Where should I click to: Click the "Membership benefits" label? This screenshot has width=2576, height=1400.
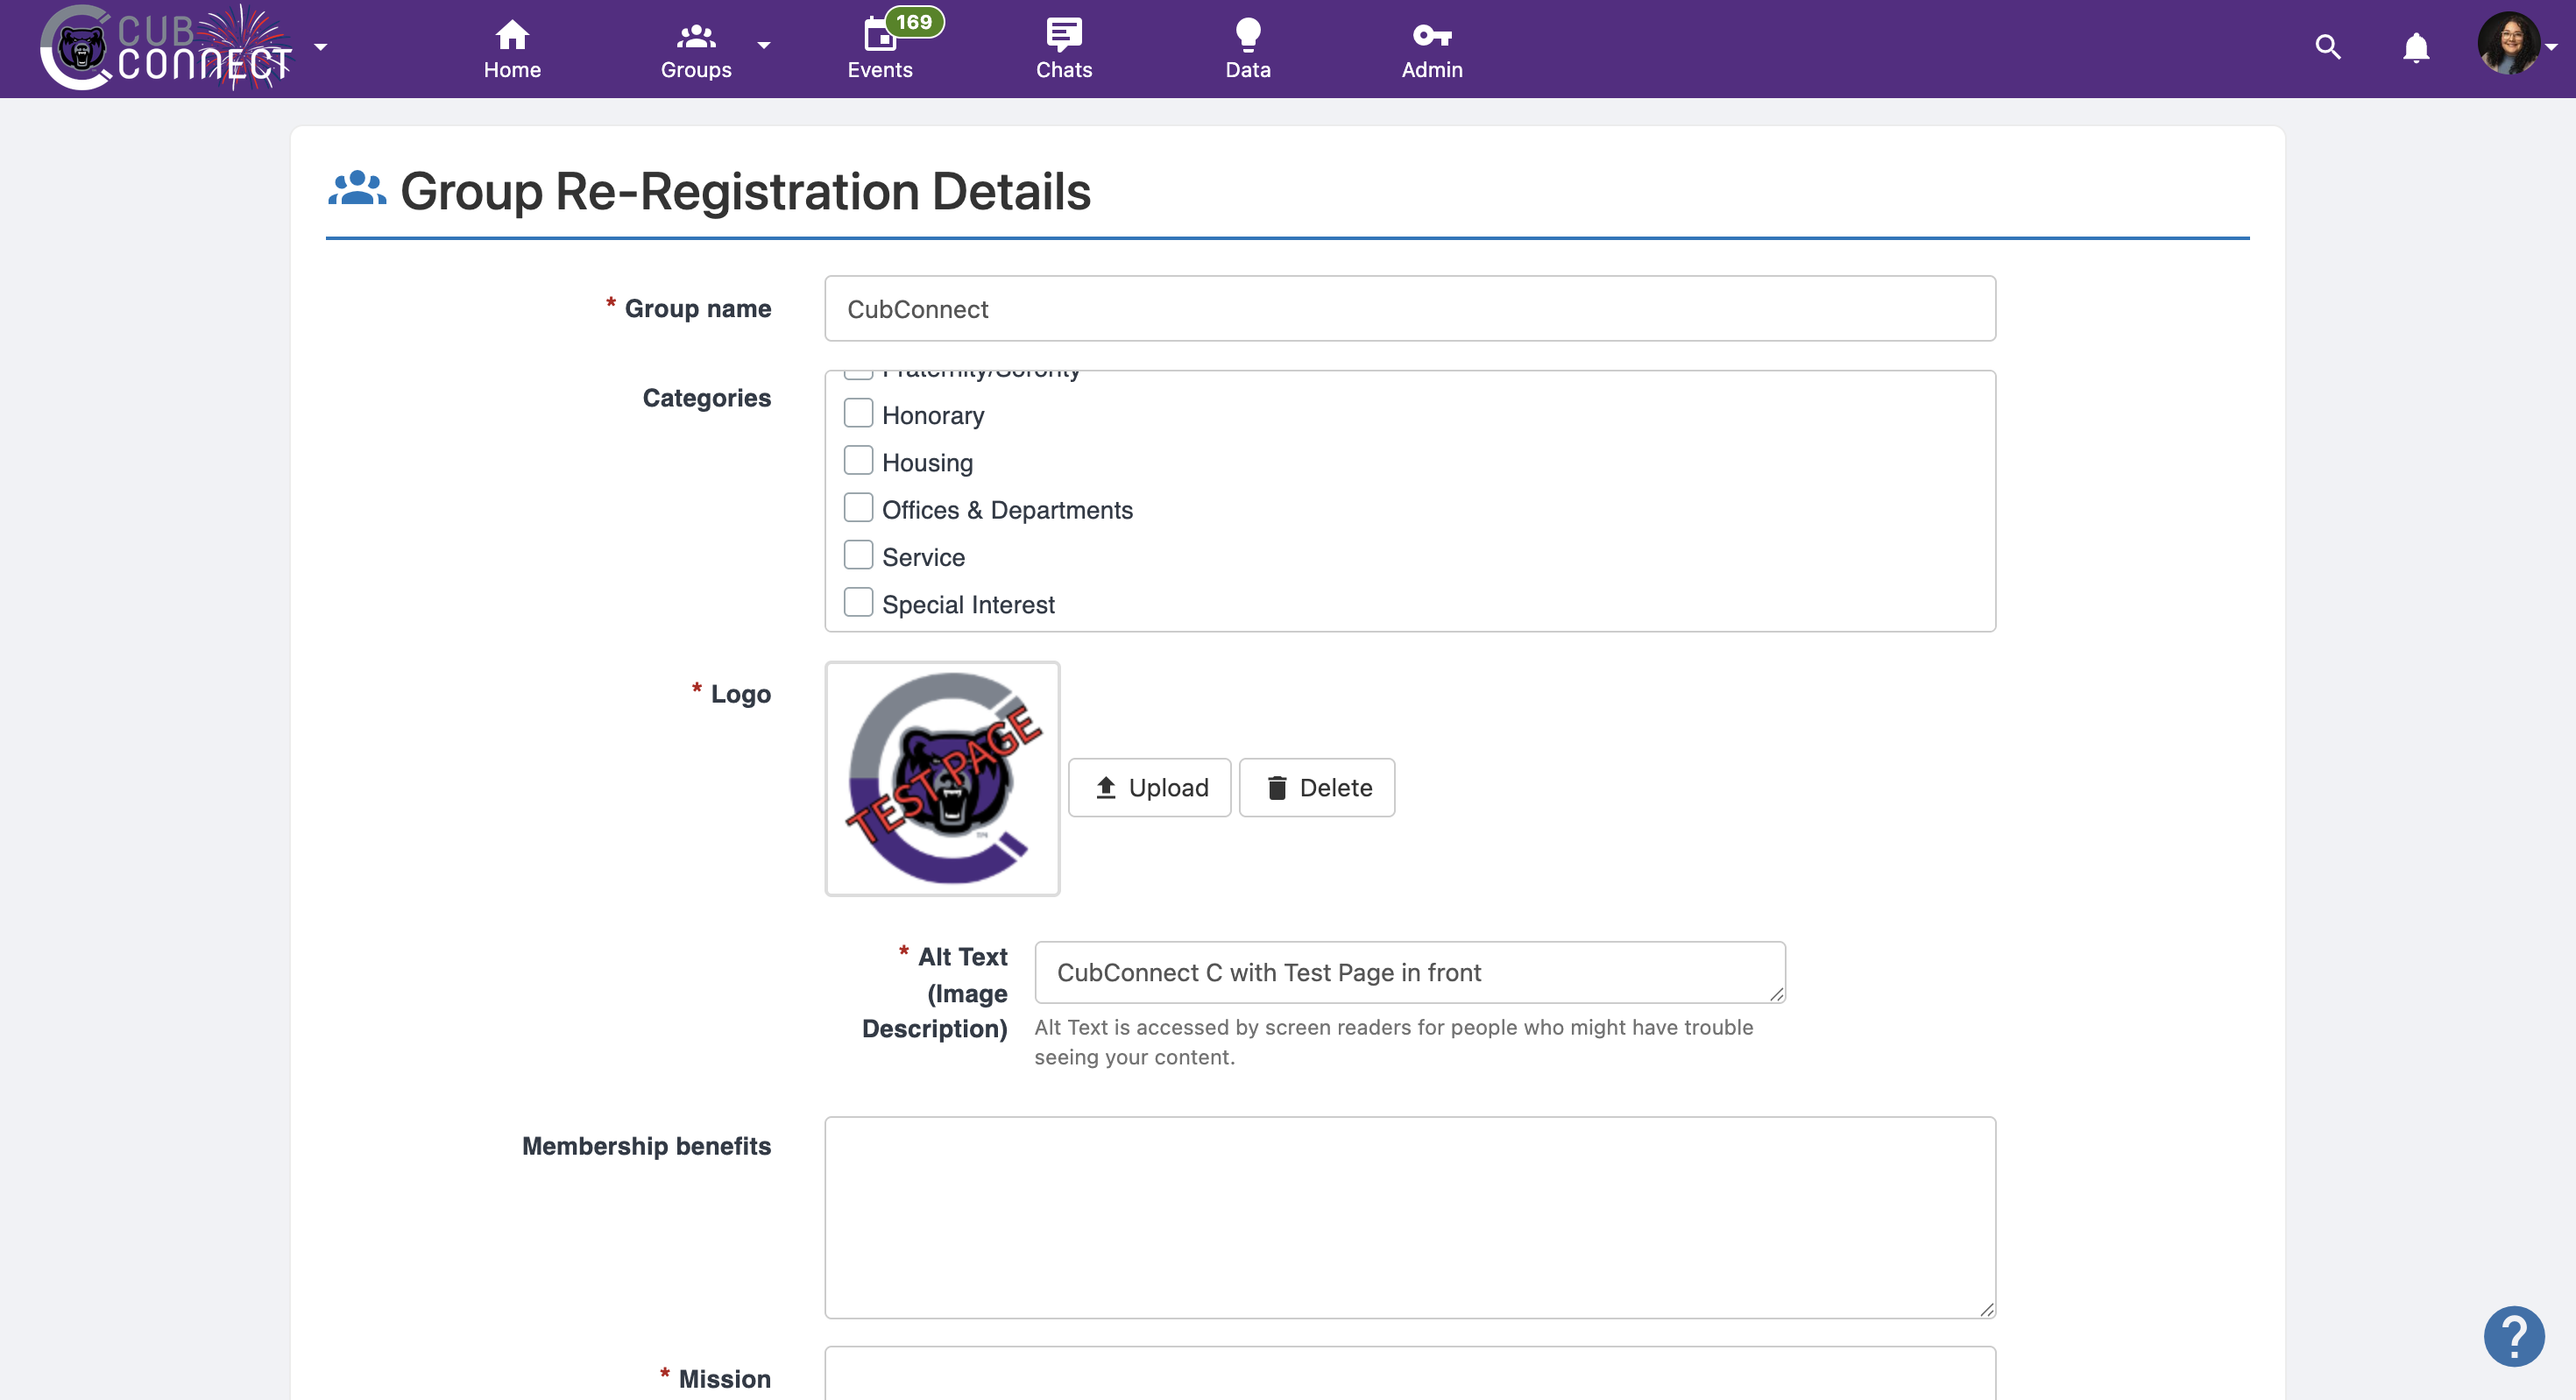click(646, 1146)
